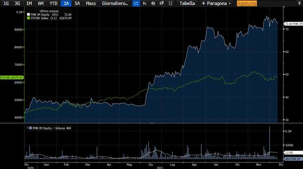This screenshot has width=303, height=169.
Task: Select the fifth chart style icon
Action: pyautogui.click(x=170, y=3)
